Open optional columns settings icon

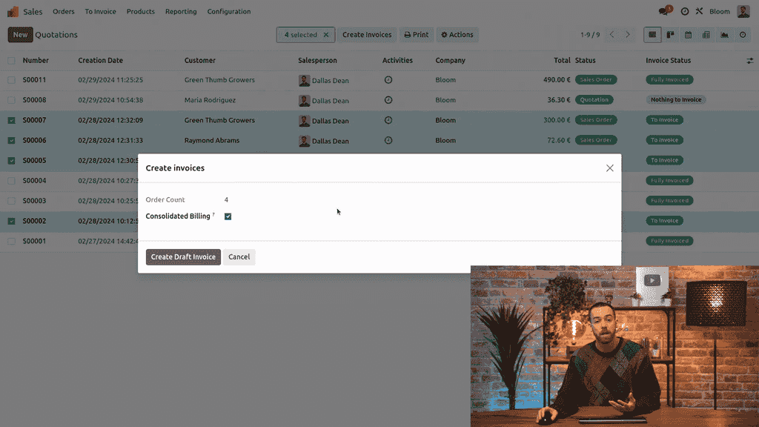[x=749, y=61]
